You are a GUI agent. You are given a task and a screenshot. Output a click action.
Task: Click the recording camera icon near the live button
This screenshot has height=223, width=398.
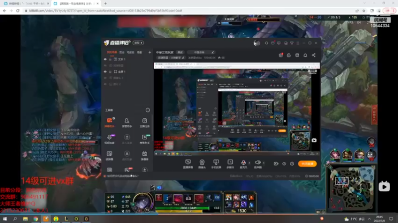click(x=276, y=164)
